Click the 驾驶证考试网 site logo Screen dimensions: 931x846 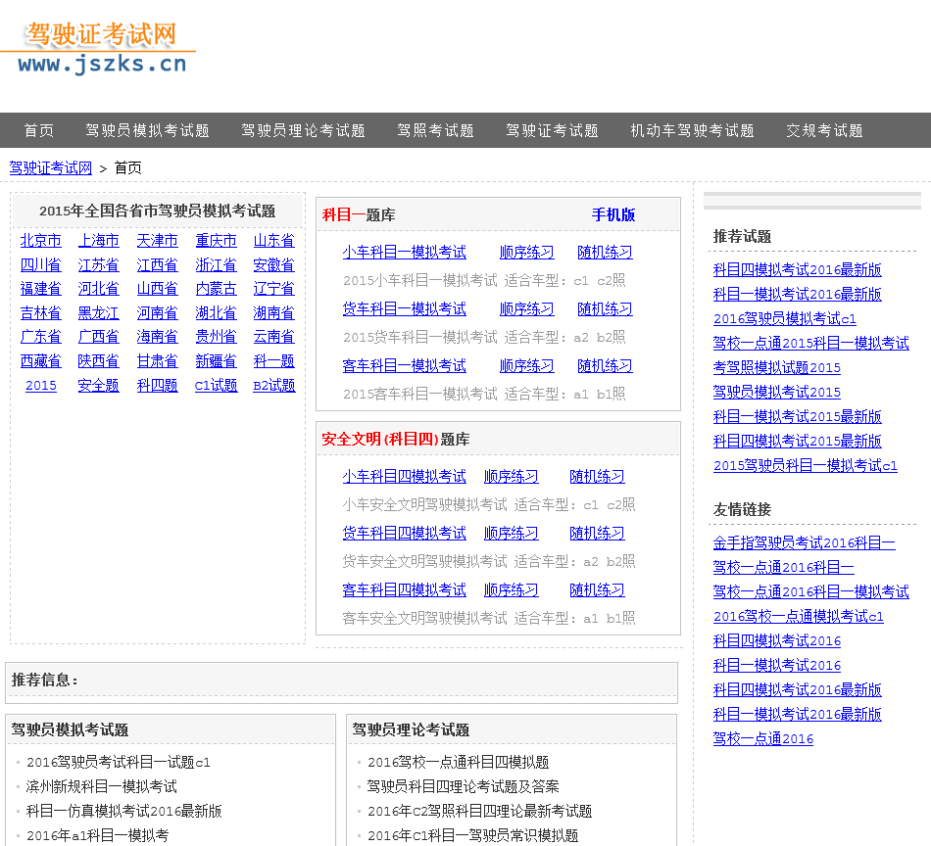(x=101, y=49)
